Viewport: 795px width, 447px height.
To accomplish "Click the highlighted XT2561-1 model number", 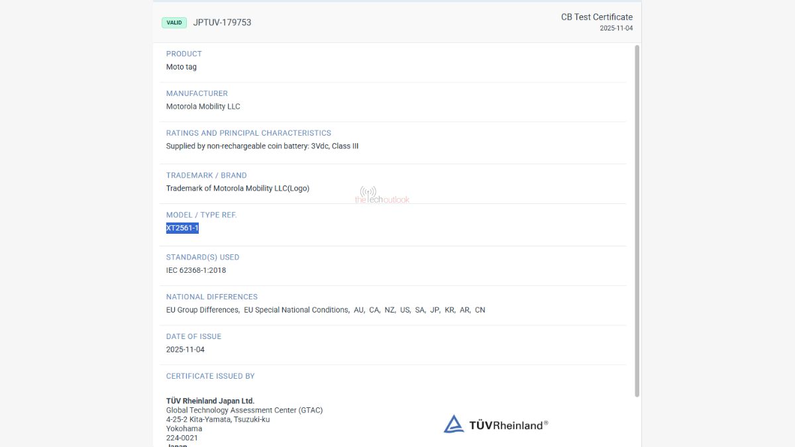I will 182,228.
